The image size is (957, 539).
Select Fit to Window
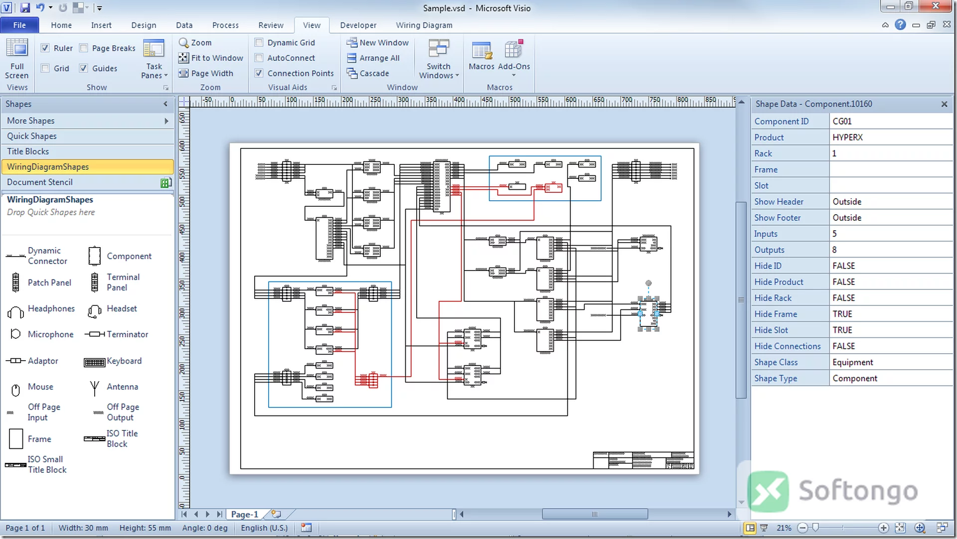(211, 58)
